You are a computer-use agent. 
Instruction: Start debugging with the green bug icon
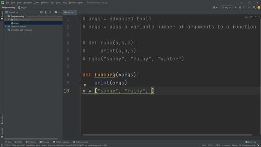(240, 7)
